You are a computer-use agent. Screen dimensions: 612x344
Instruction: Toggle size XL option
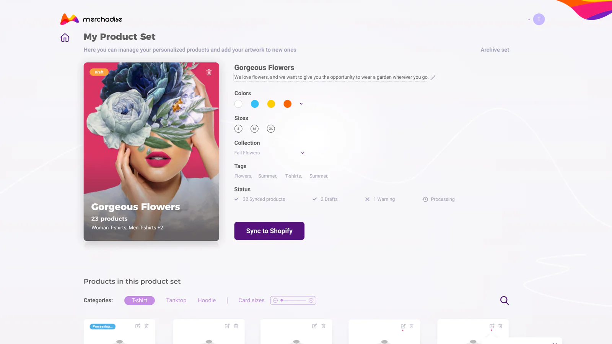271,129
